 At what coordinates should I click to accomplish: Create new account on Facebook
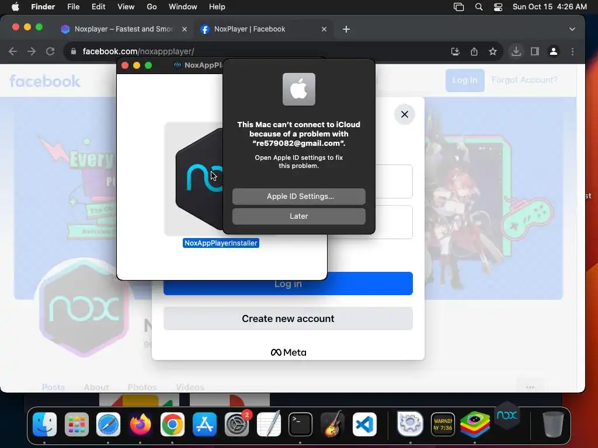point(288,318)
